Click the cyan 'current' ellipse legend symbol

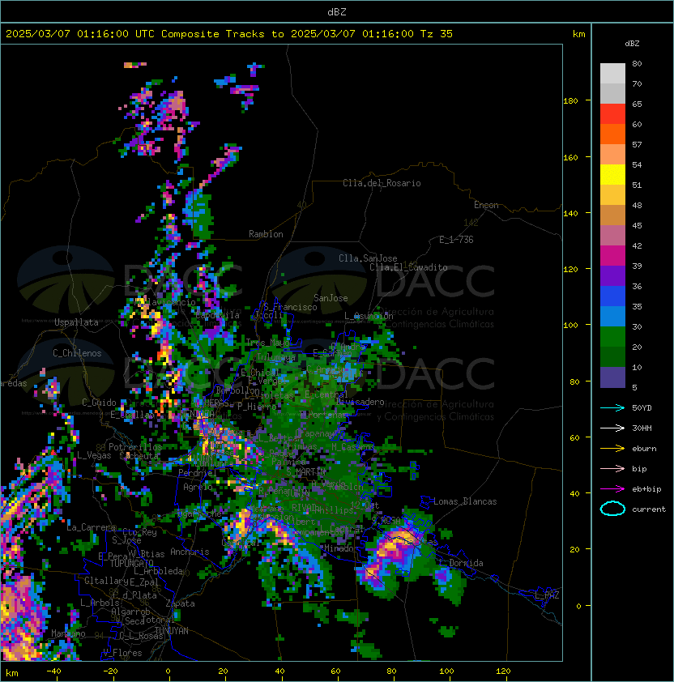tap(612, 509)
